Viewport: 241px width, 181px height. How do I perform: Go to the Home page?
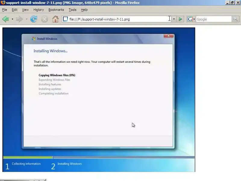pyautogui.click(x=55, y=19)
